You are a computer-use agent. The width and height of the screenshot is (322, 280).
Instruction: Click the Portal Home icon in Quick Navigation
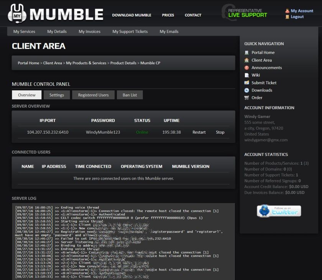(x=247, y=52)
